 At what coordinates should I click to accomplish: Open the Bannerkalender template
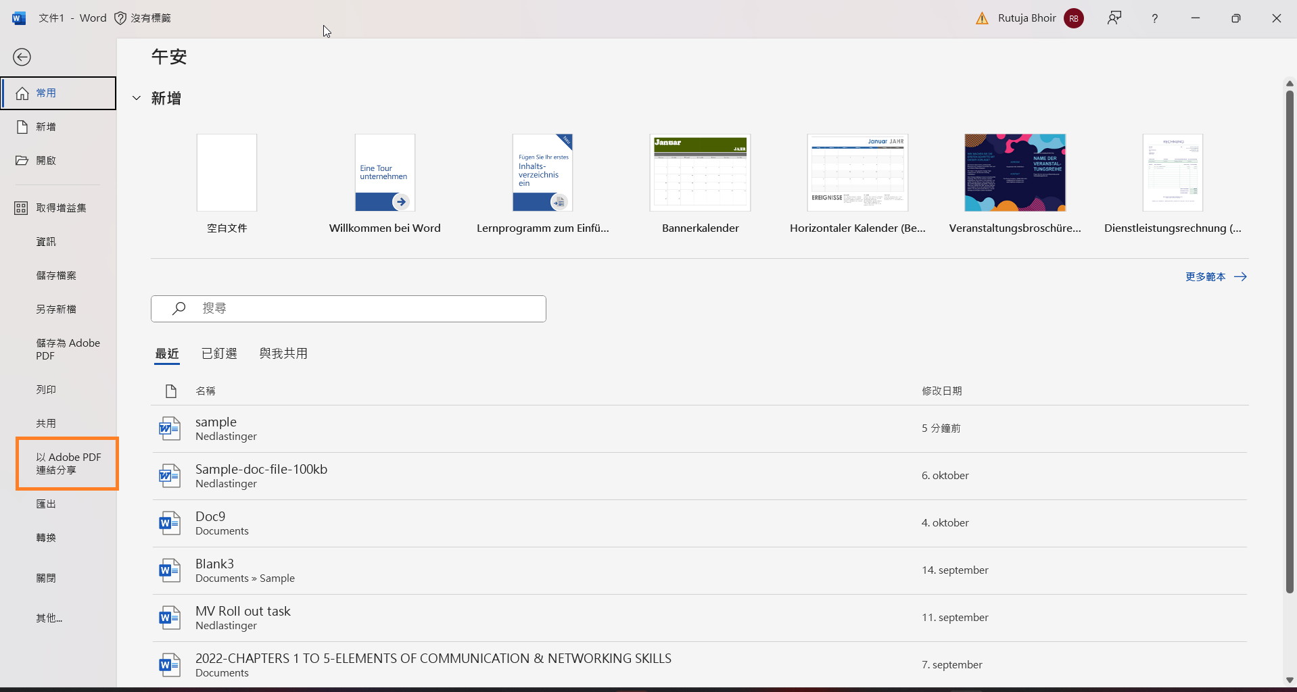tap(700, 184)
